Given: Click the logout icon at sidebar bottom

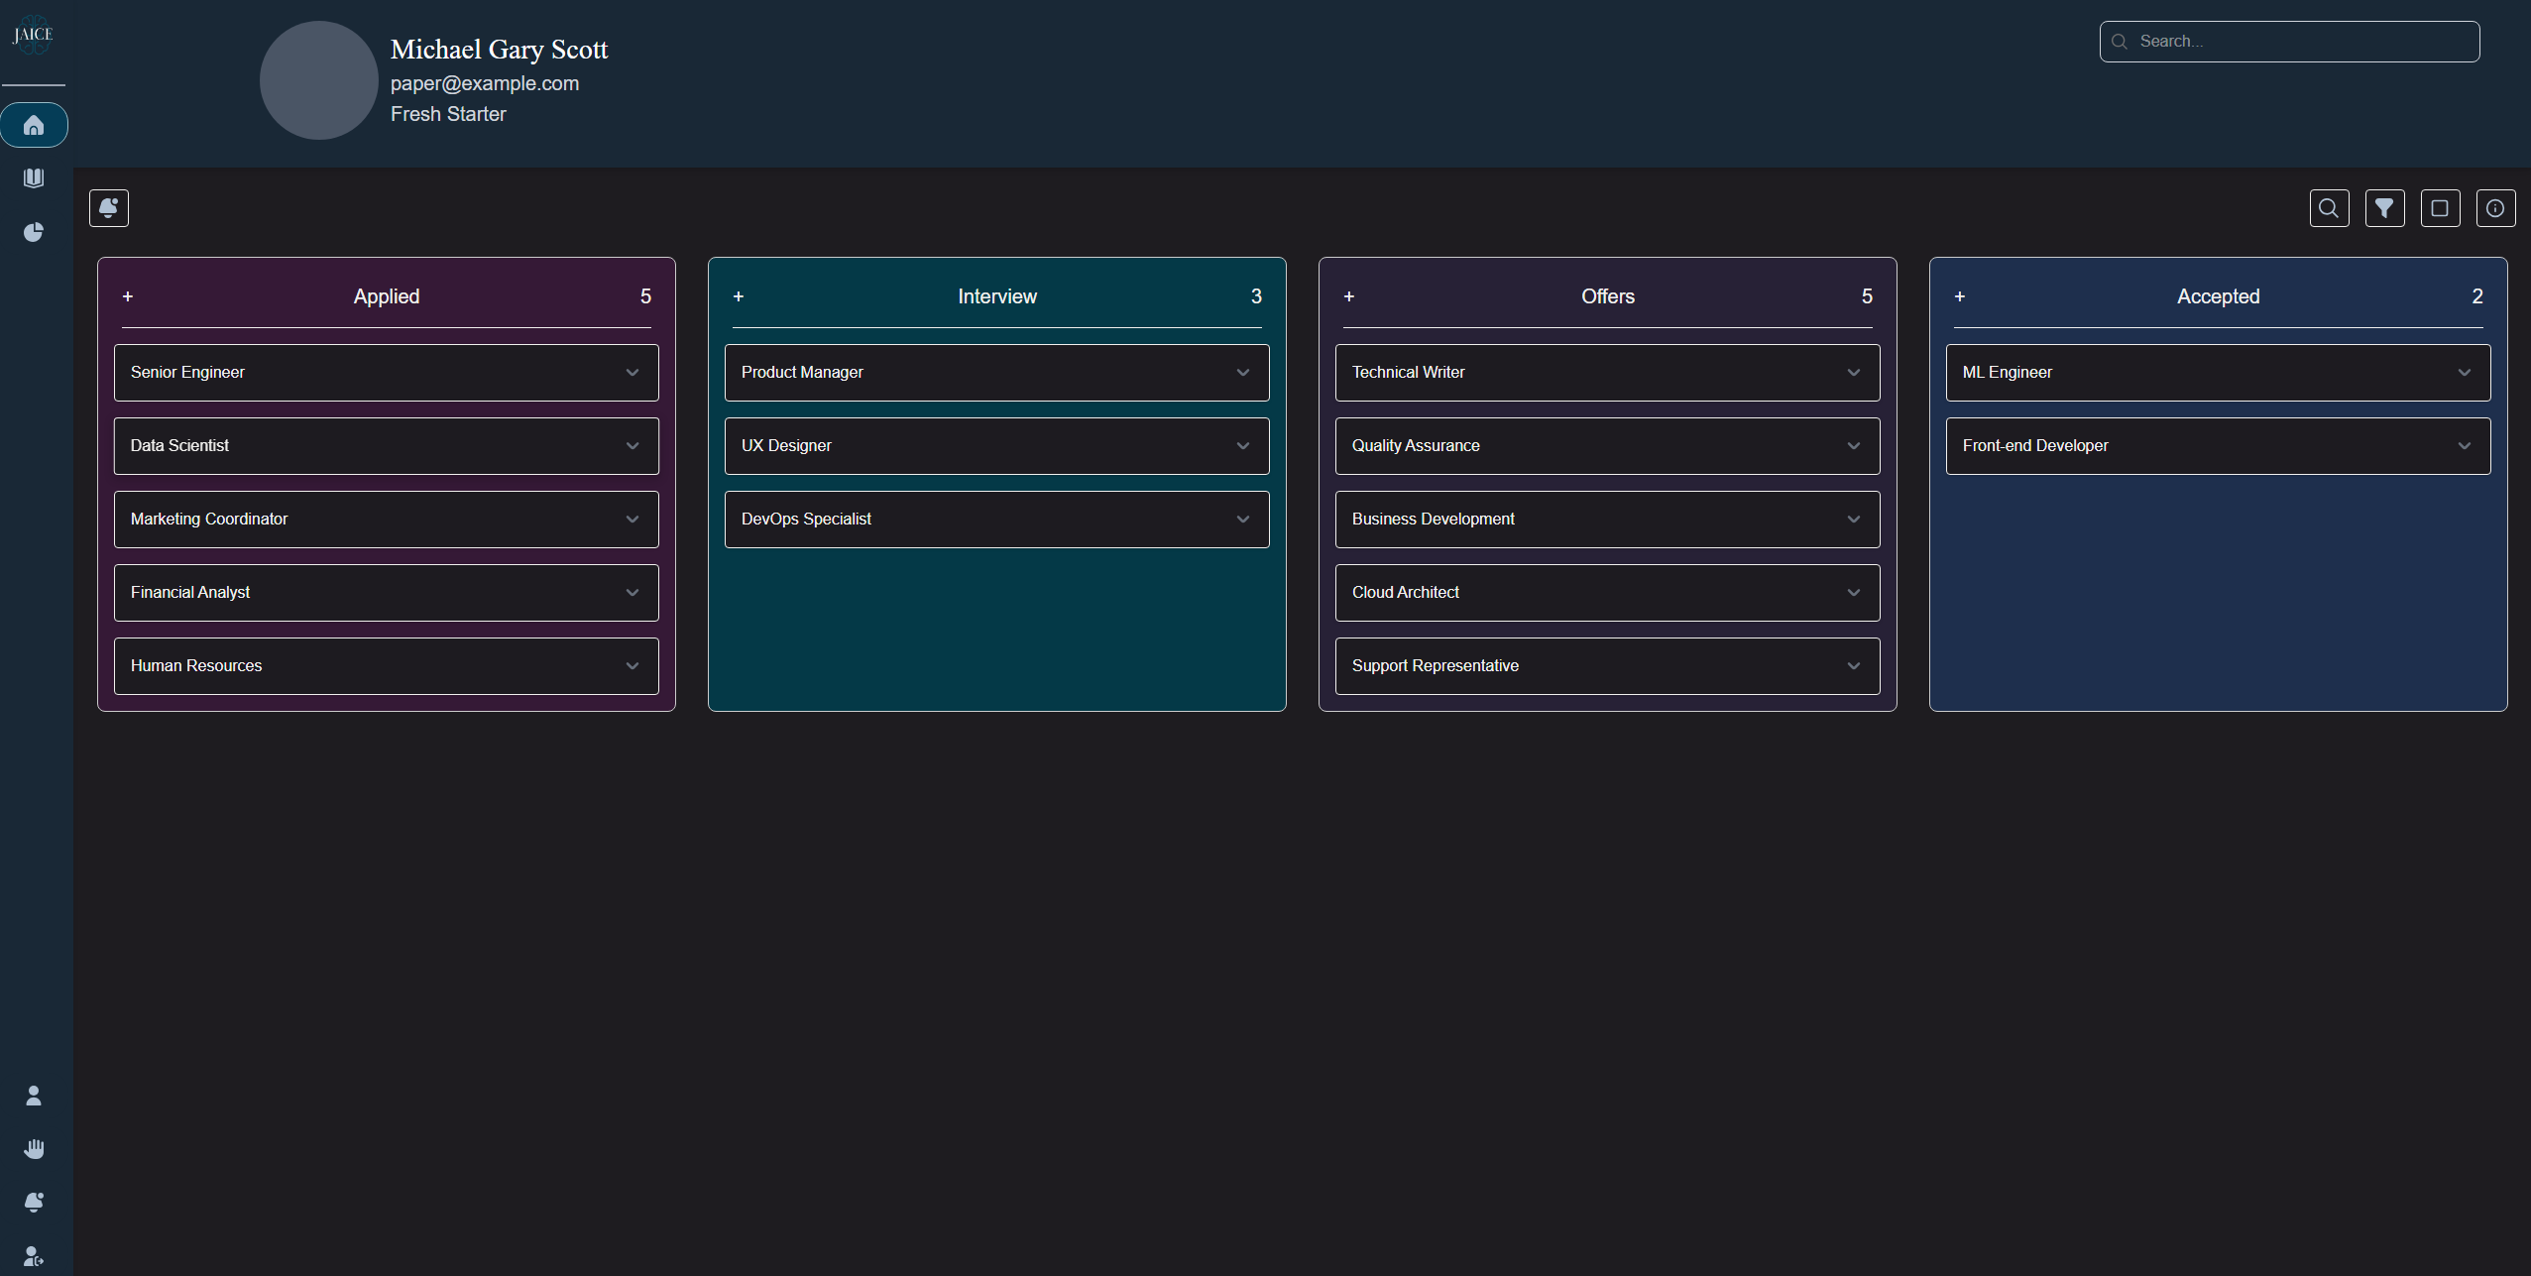Looking at the screenshot, I should 34,1256.
